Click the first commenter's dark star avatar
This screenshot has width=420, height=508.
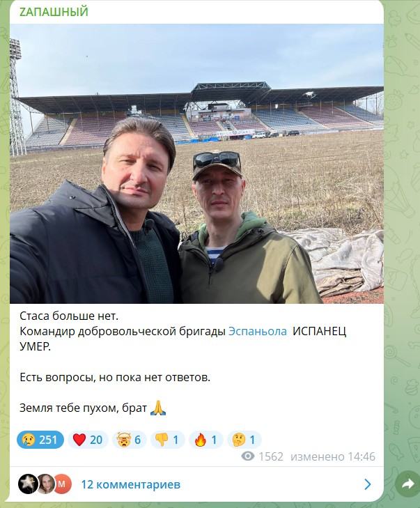pyautogui.click(x=28, y=484)
